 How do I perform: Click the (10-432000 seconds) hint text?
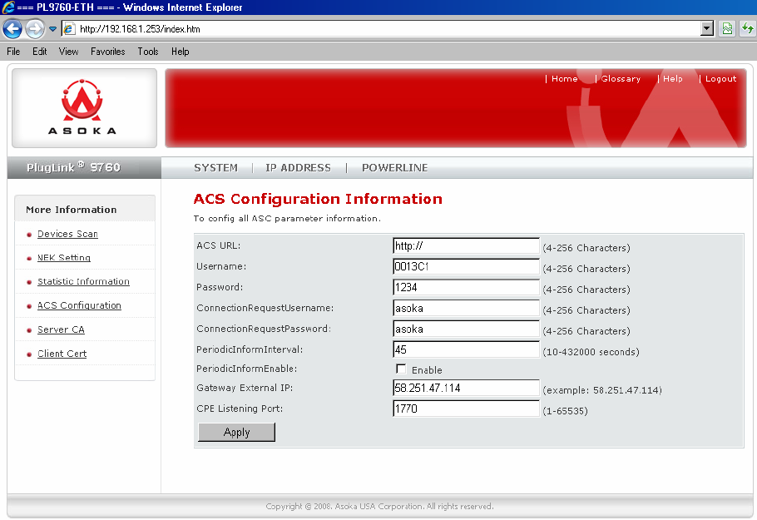pyautogui.click(x=591, y=352)
